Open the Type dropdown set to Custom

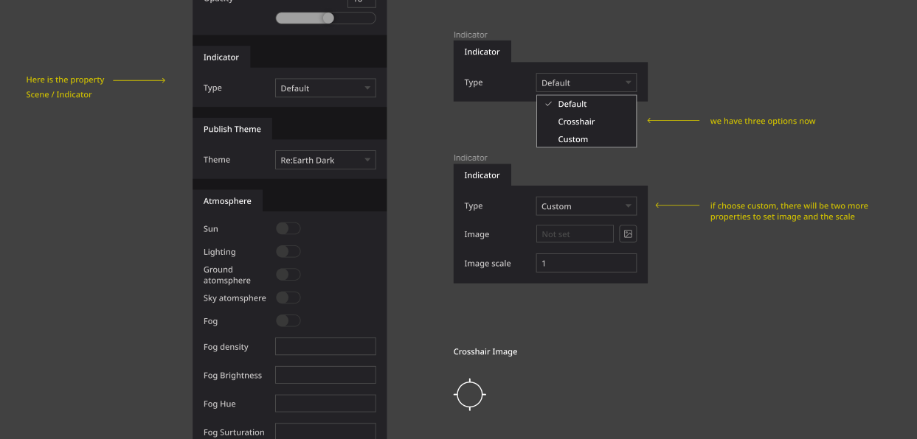point(586,206)
